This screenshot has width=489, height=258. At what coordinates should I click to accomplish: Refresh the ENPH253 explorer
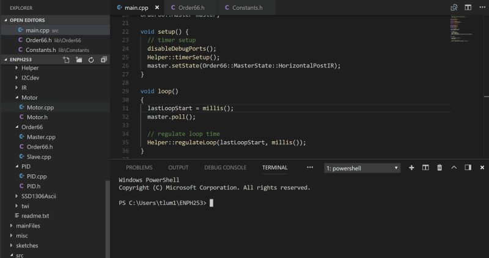pos(90,59)
